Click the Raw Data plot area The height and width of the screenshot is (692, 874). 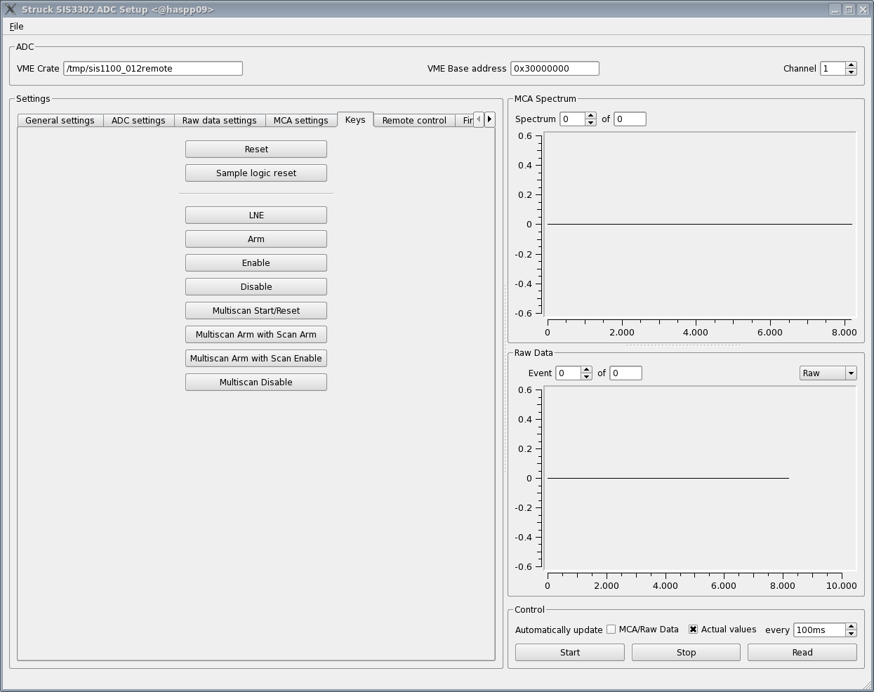(700, 479)
